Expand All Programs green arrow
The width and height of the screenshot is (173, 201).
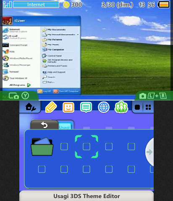[x=29, y=85]
